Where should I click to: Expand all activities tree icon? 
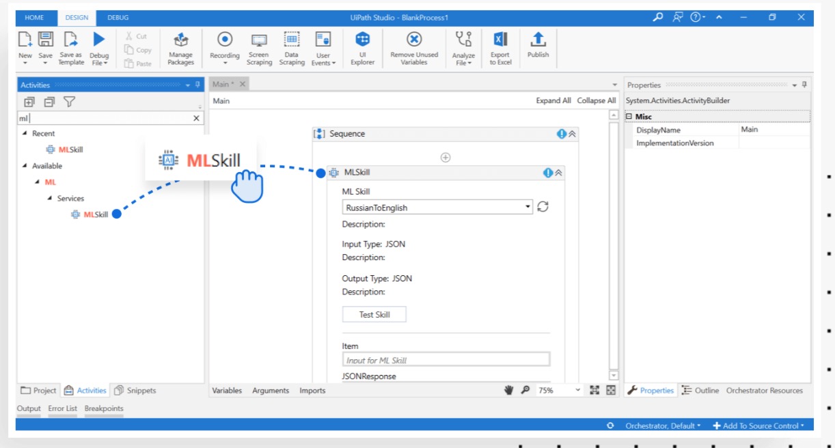pyautogui.click(x=29, y=102)
